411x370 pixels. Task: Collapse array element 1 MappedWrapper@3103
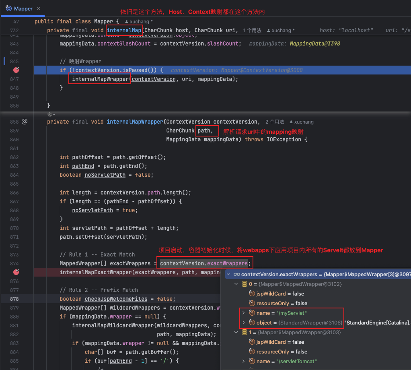pos(236,333)
